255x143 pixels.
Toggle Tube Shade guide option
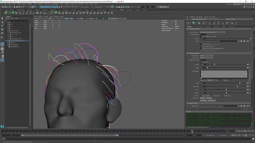pyautogui.click(x=222, y=96)
